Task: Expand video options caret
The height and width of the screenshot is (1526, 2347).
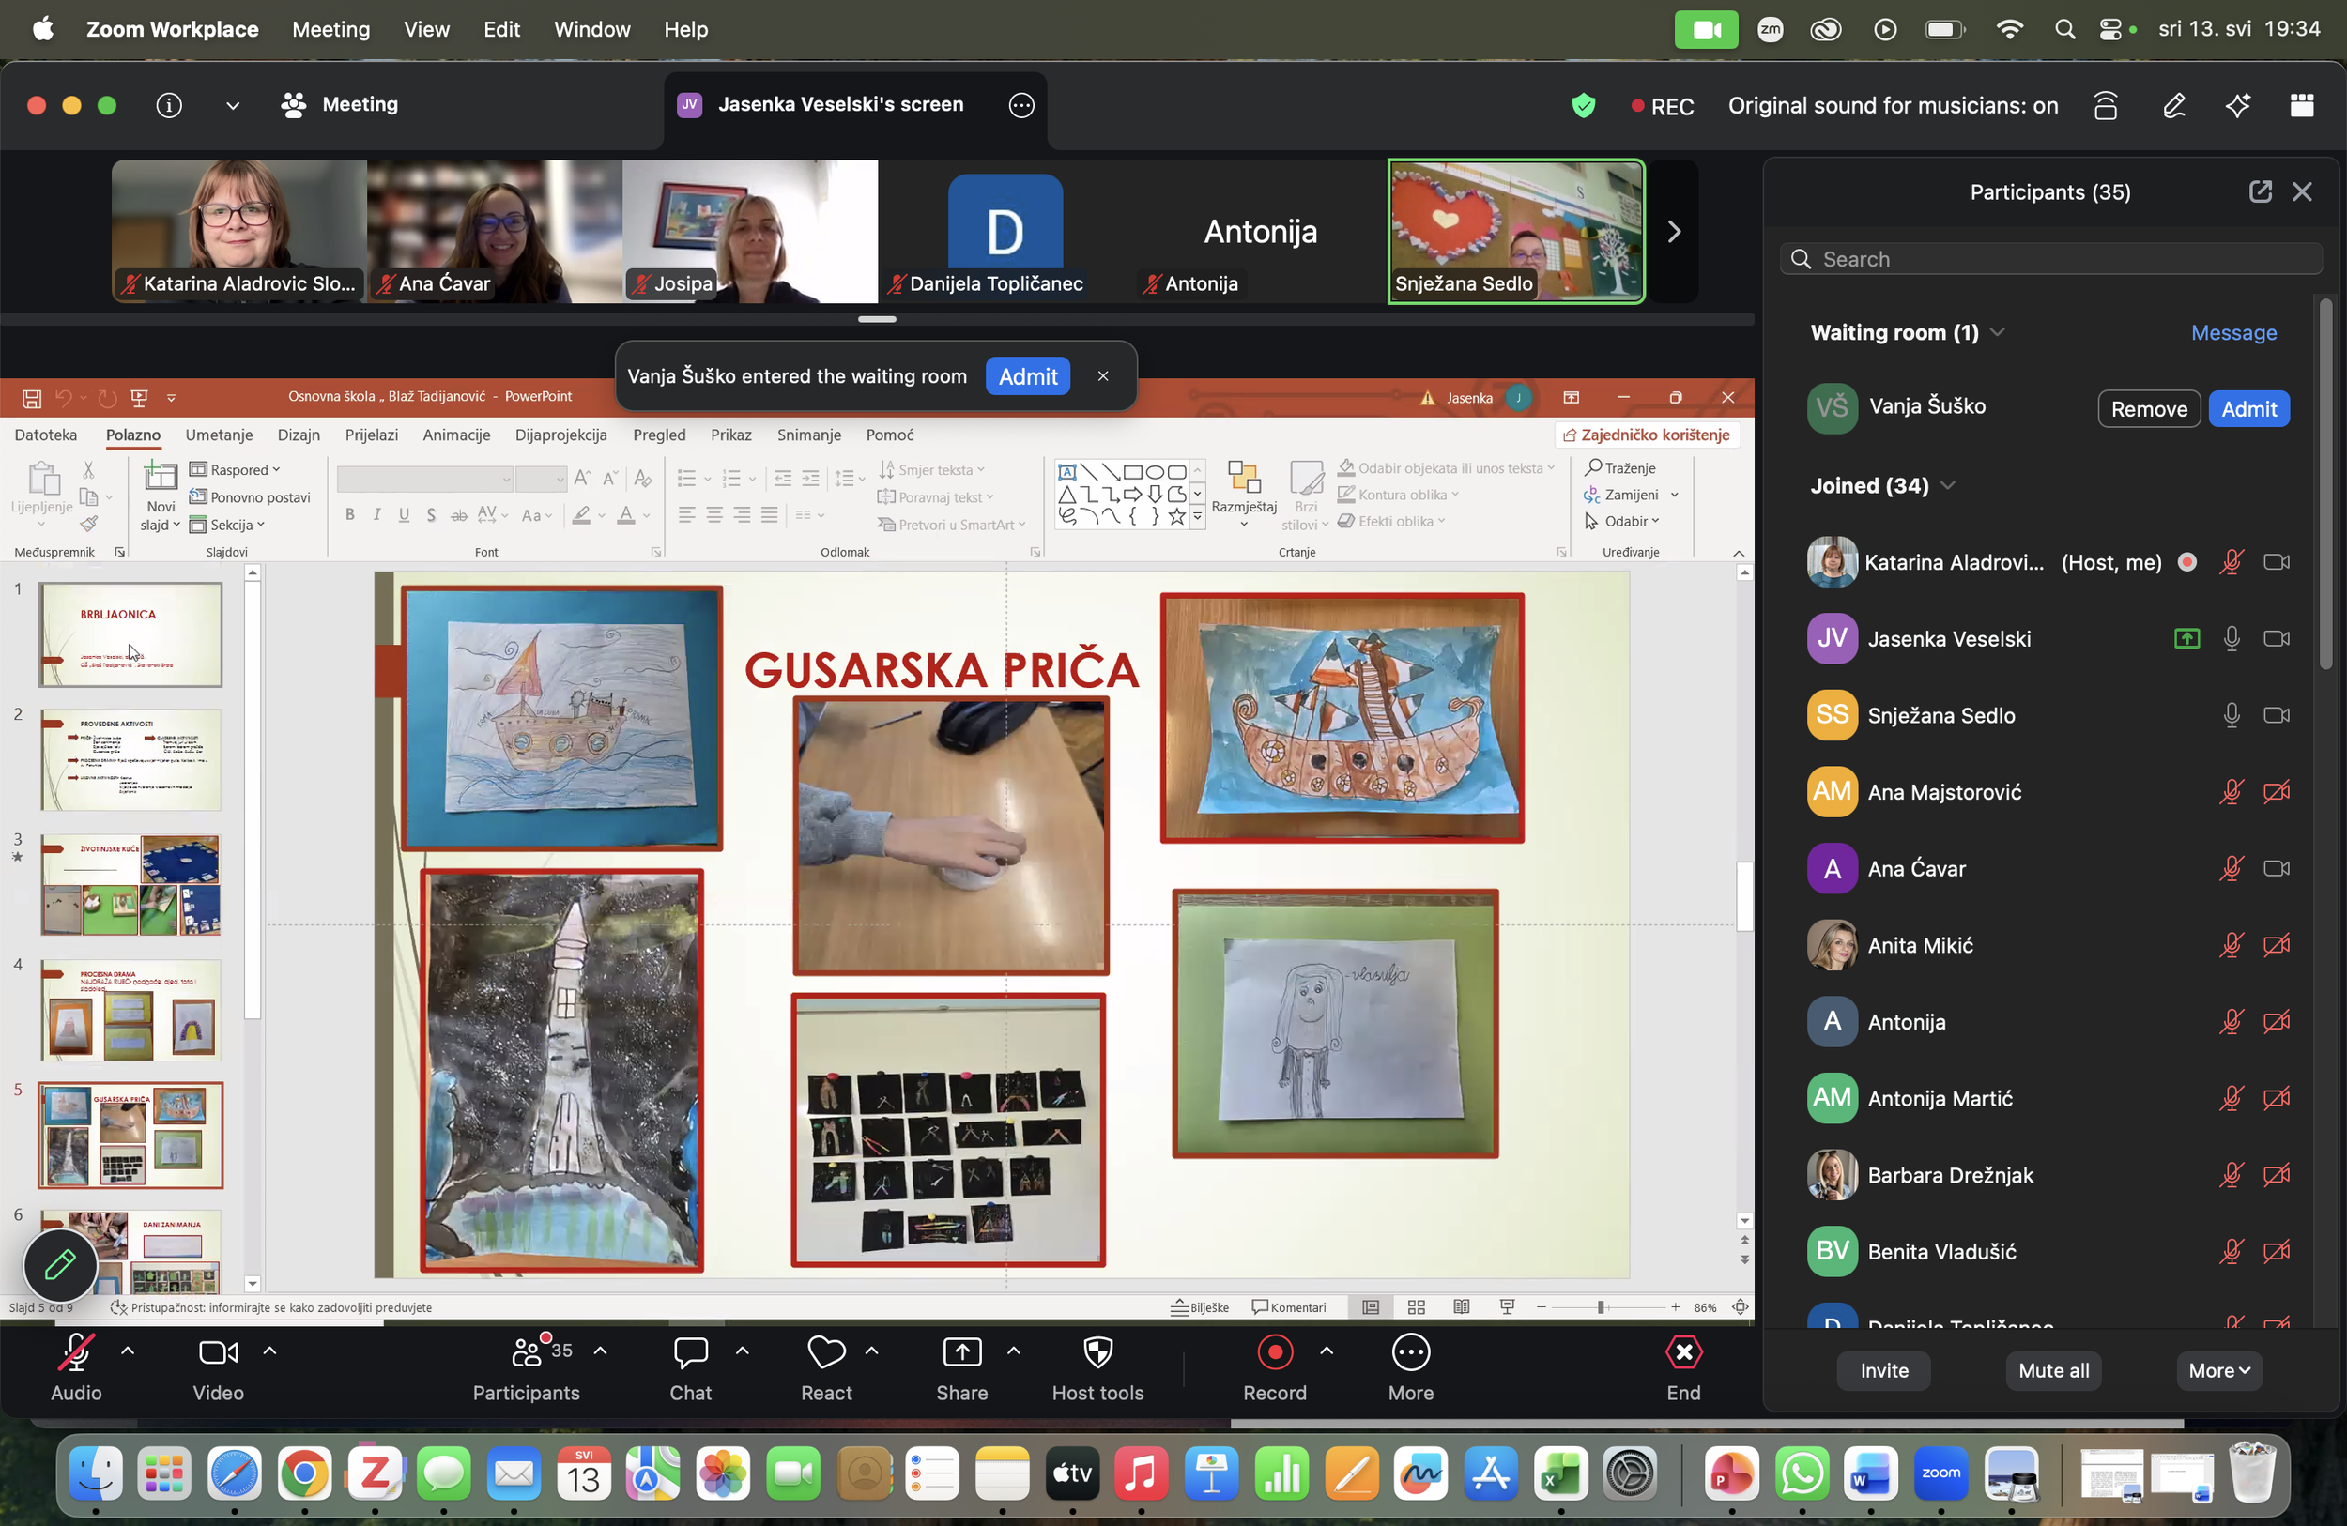Action: [x=269, y=1351]
